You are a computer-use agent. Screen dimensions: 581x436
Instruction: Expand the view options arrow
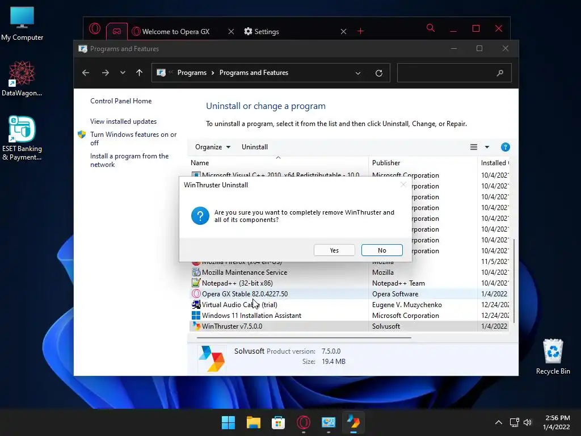(487, 147)
